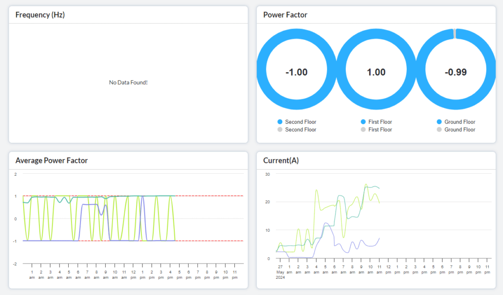Click the gray gap atop the Ground Floor donut
This screenshot has width=503, height=295.
(x=455, y=33)
